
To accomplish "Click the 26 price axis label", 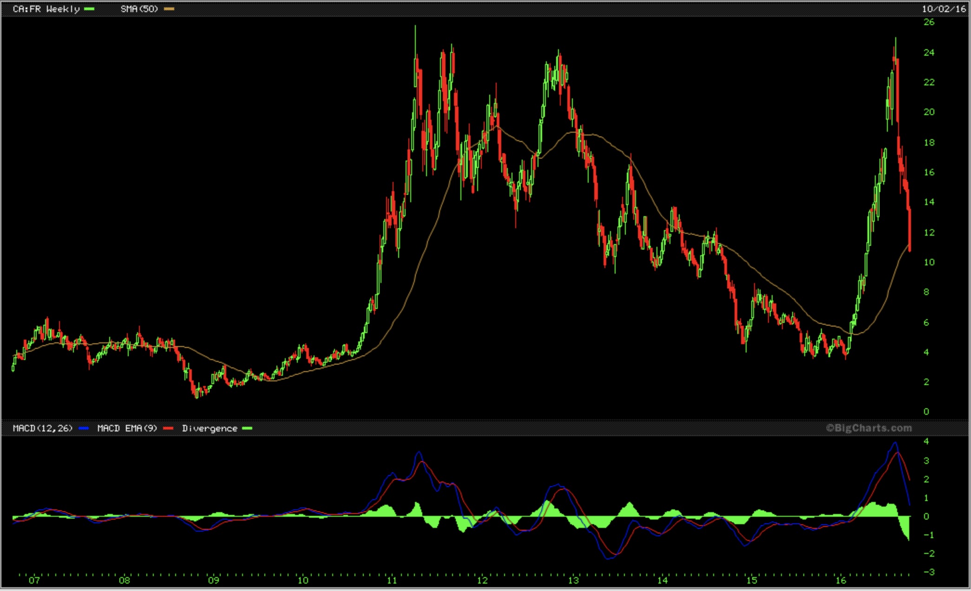I will point(929,22).
